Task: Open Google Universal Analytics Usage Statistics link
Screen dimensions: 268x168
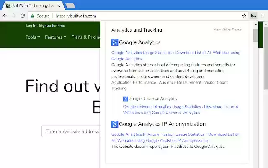Action: [162, 107]
